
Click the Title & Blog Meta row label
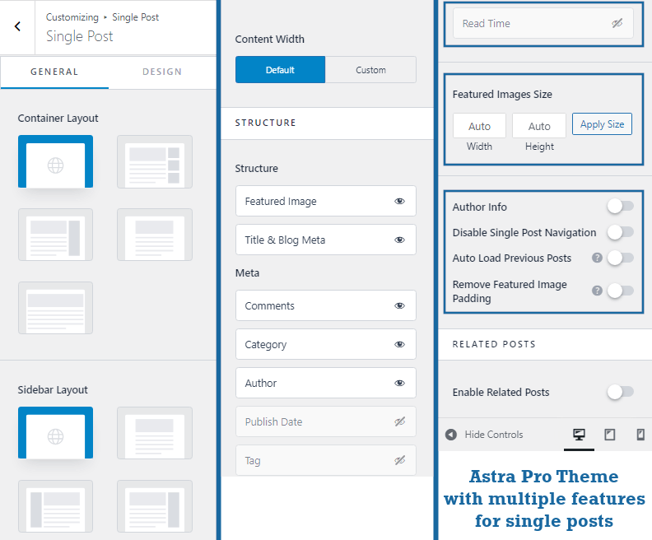pos(285,240)
